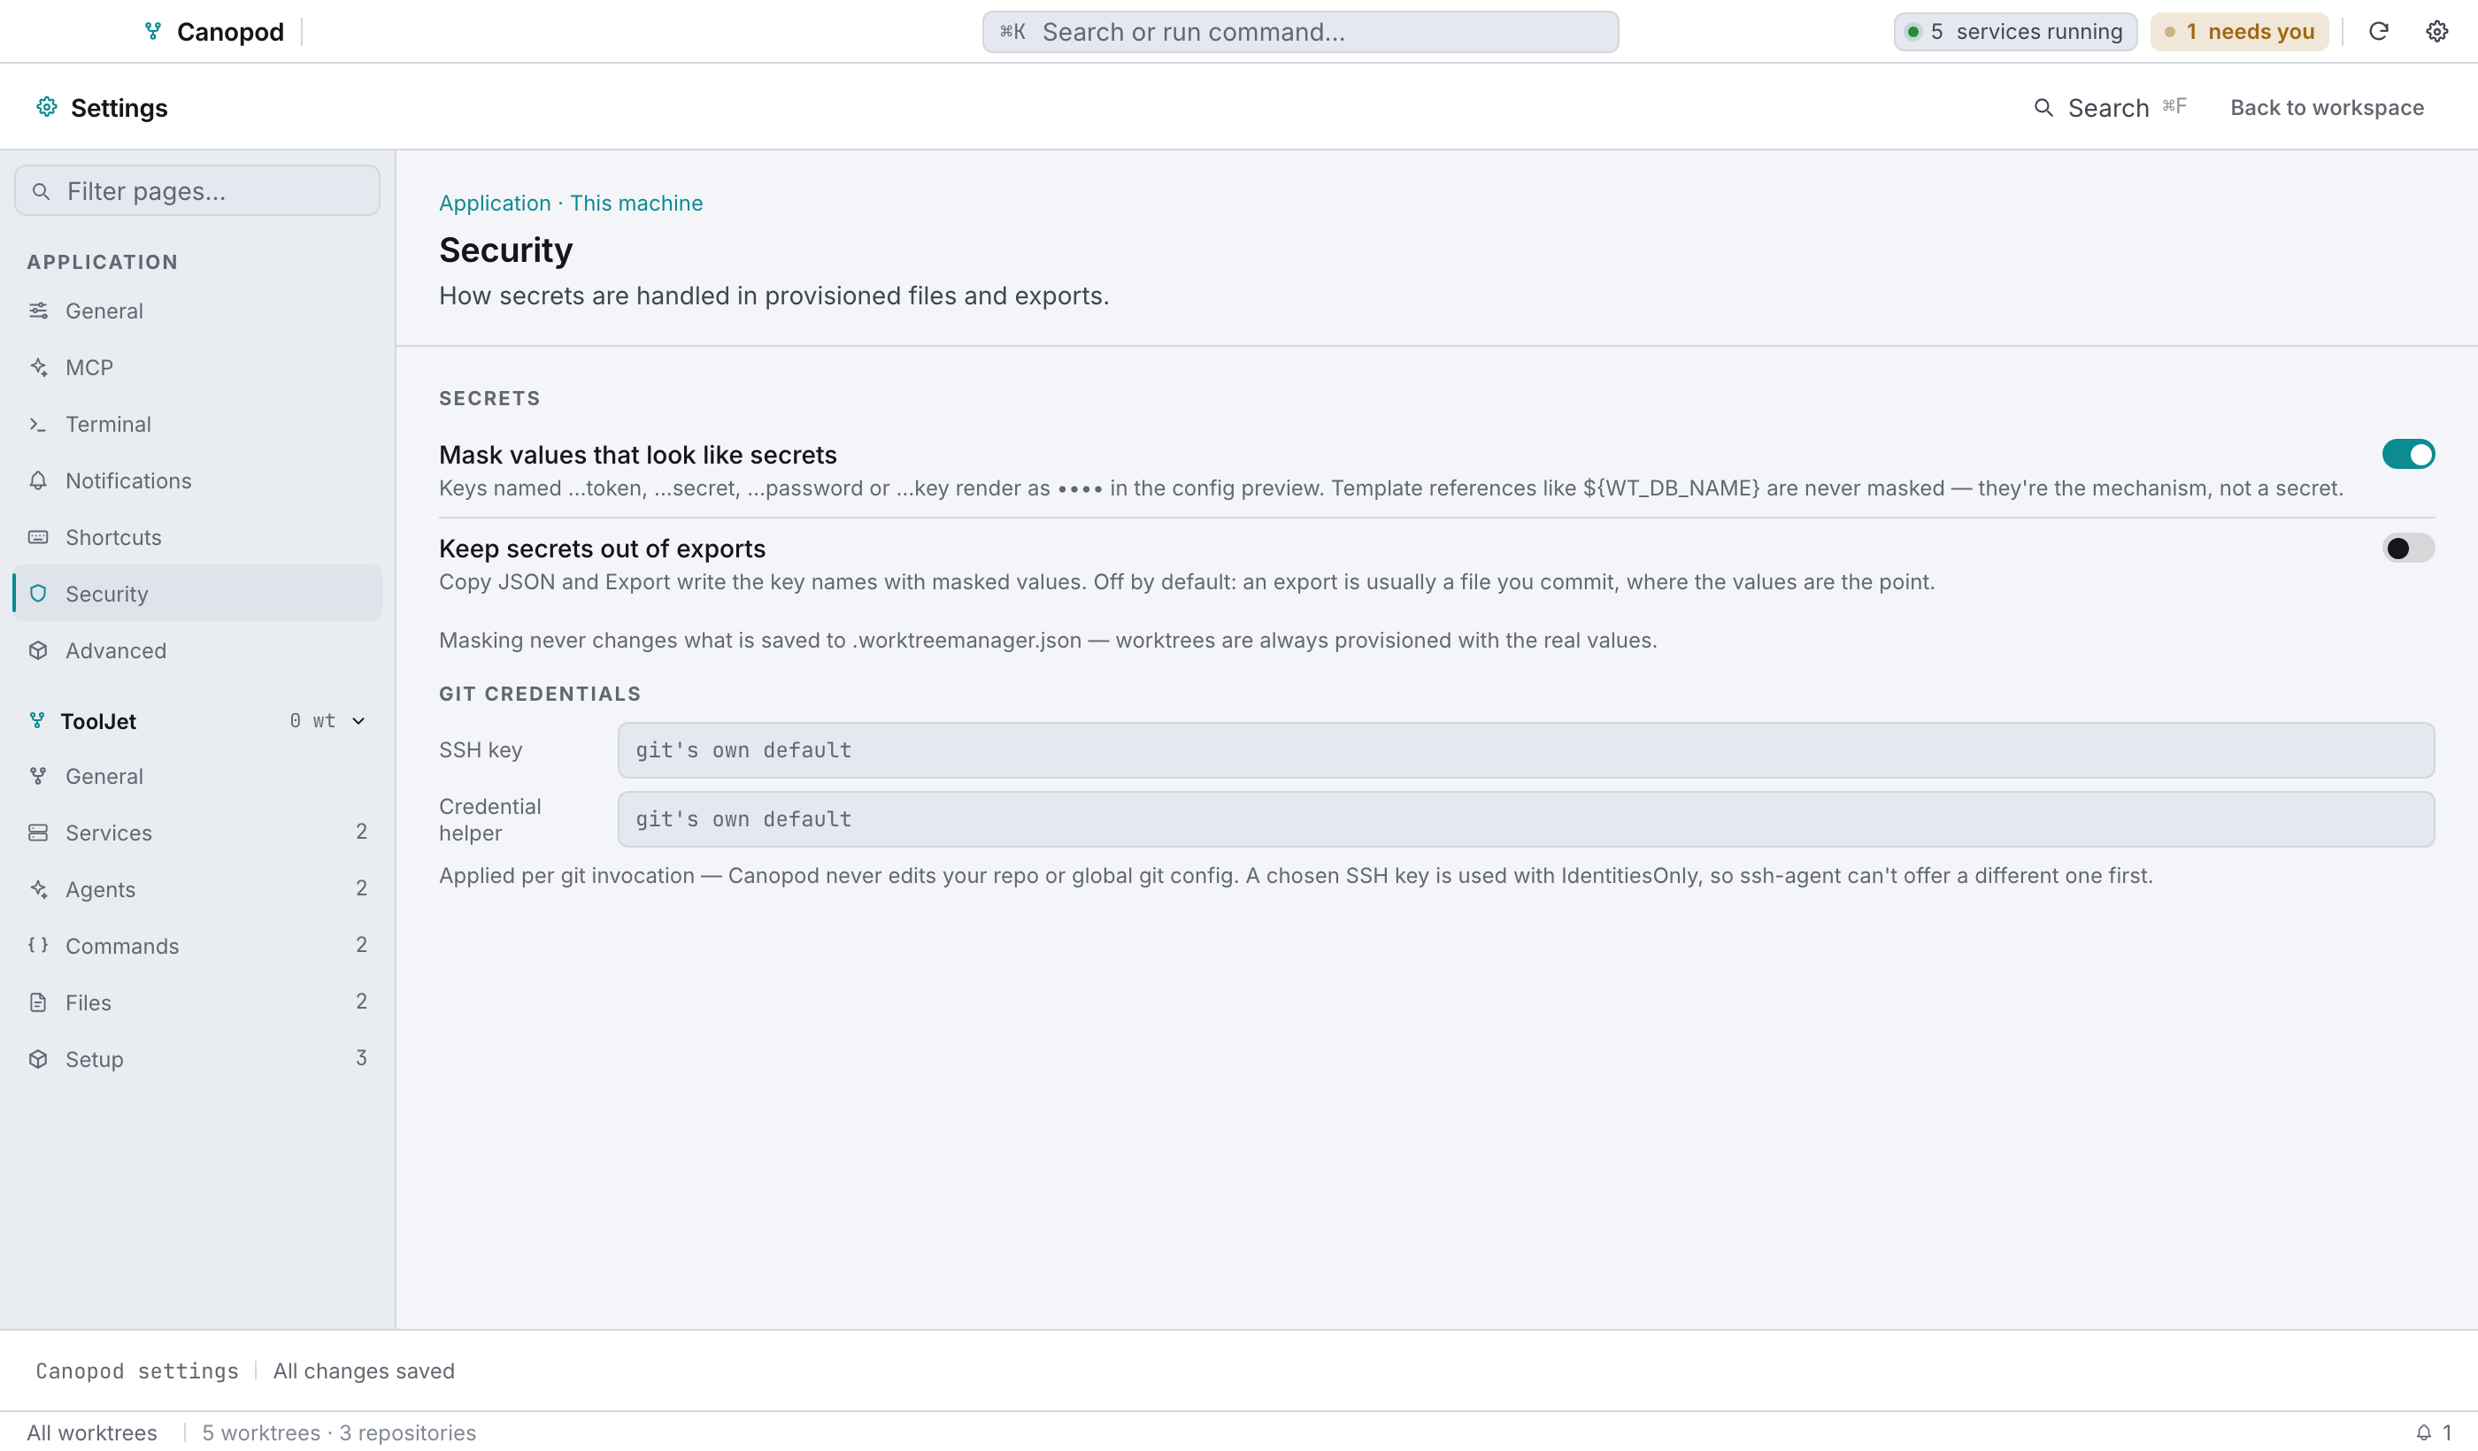Image resolution: width=2478 pixels, height=1451 pixels.
Task: Click the SSH key input field
Action: click(1525, 750)
